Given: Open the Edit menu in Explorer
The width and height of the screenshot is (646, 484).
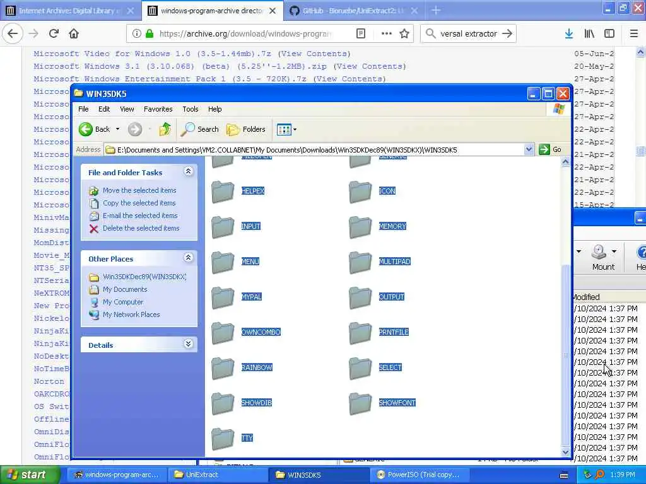Looking at the screenshot, I should point(104,109).
